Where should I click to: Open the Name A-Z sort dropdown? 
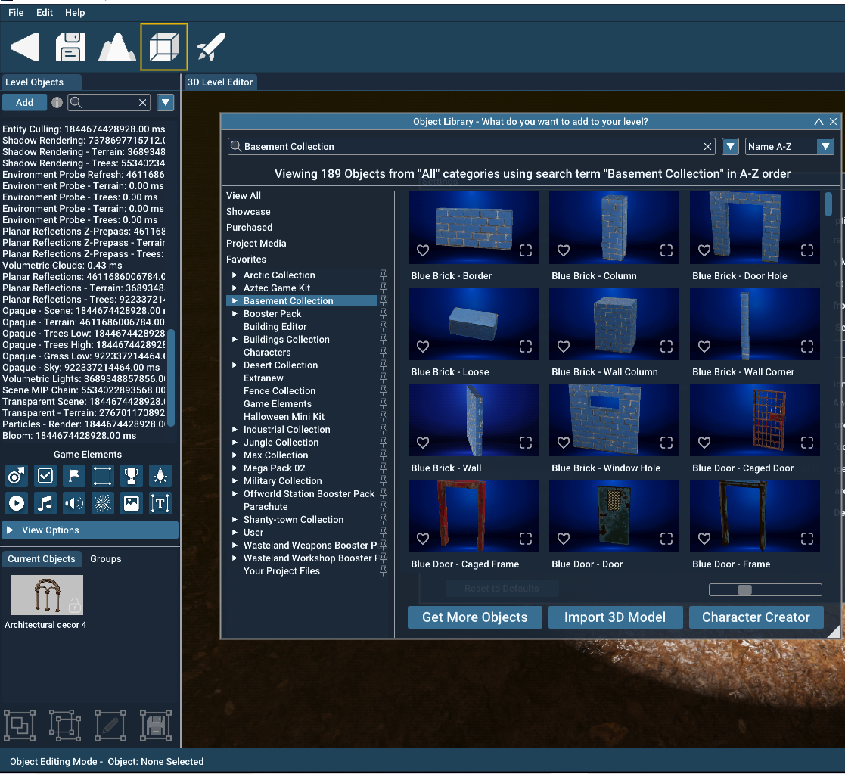790,146
